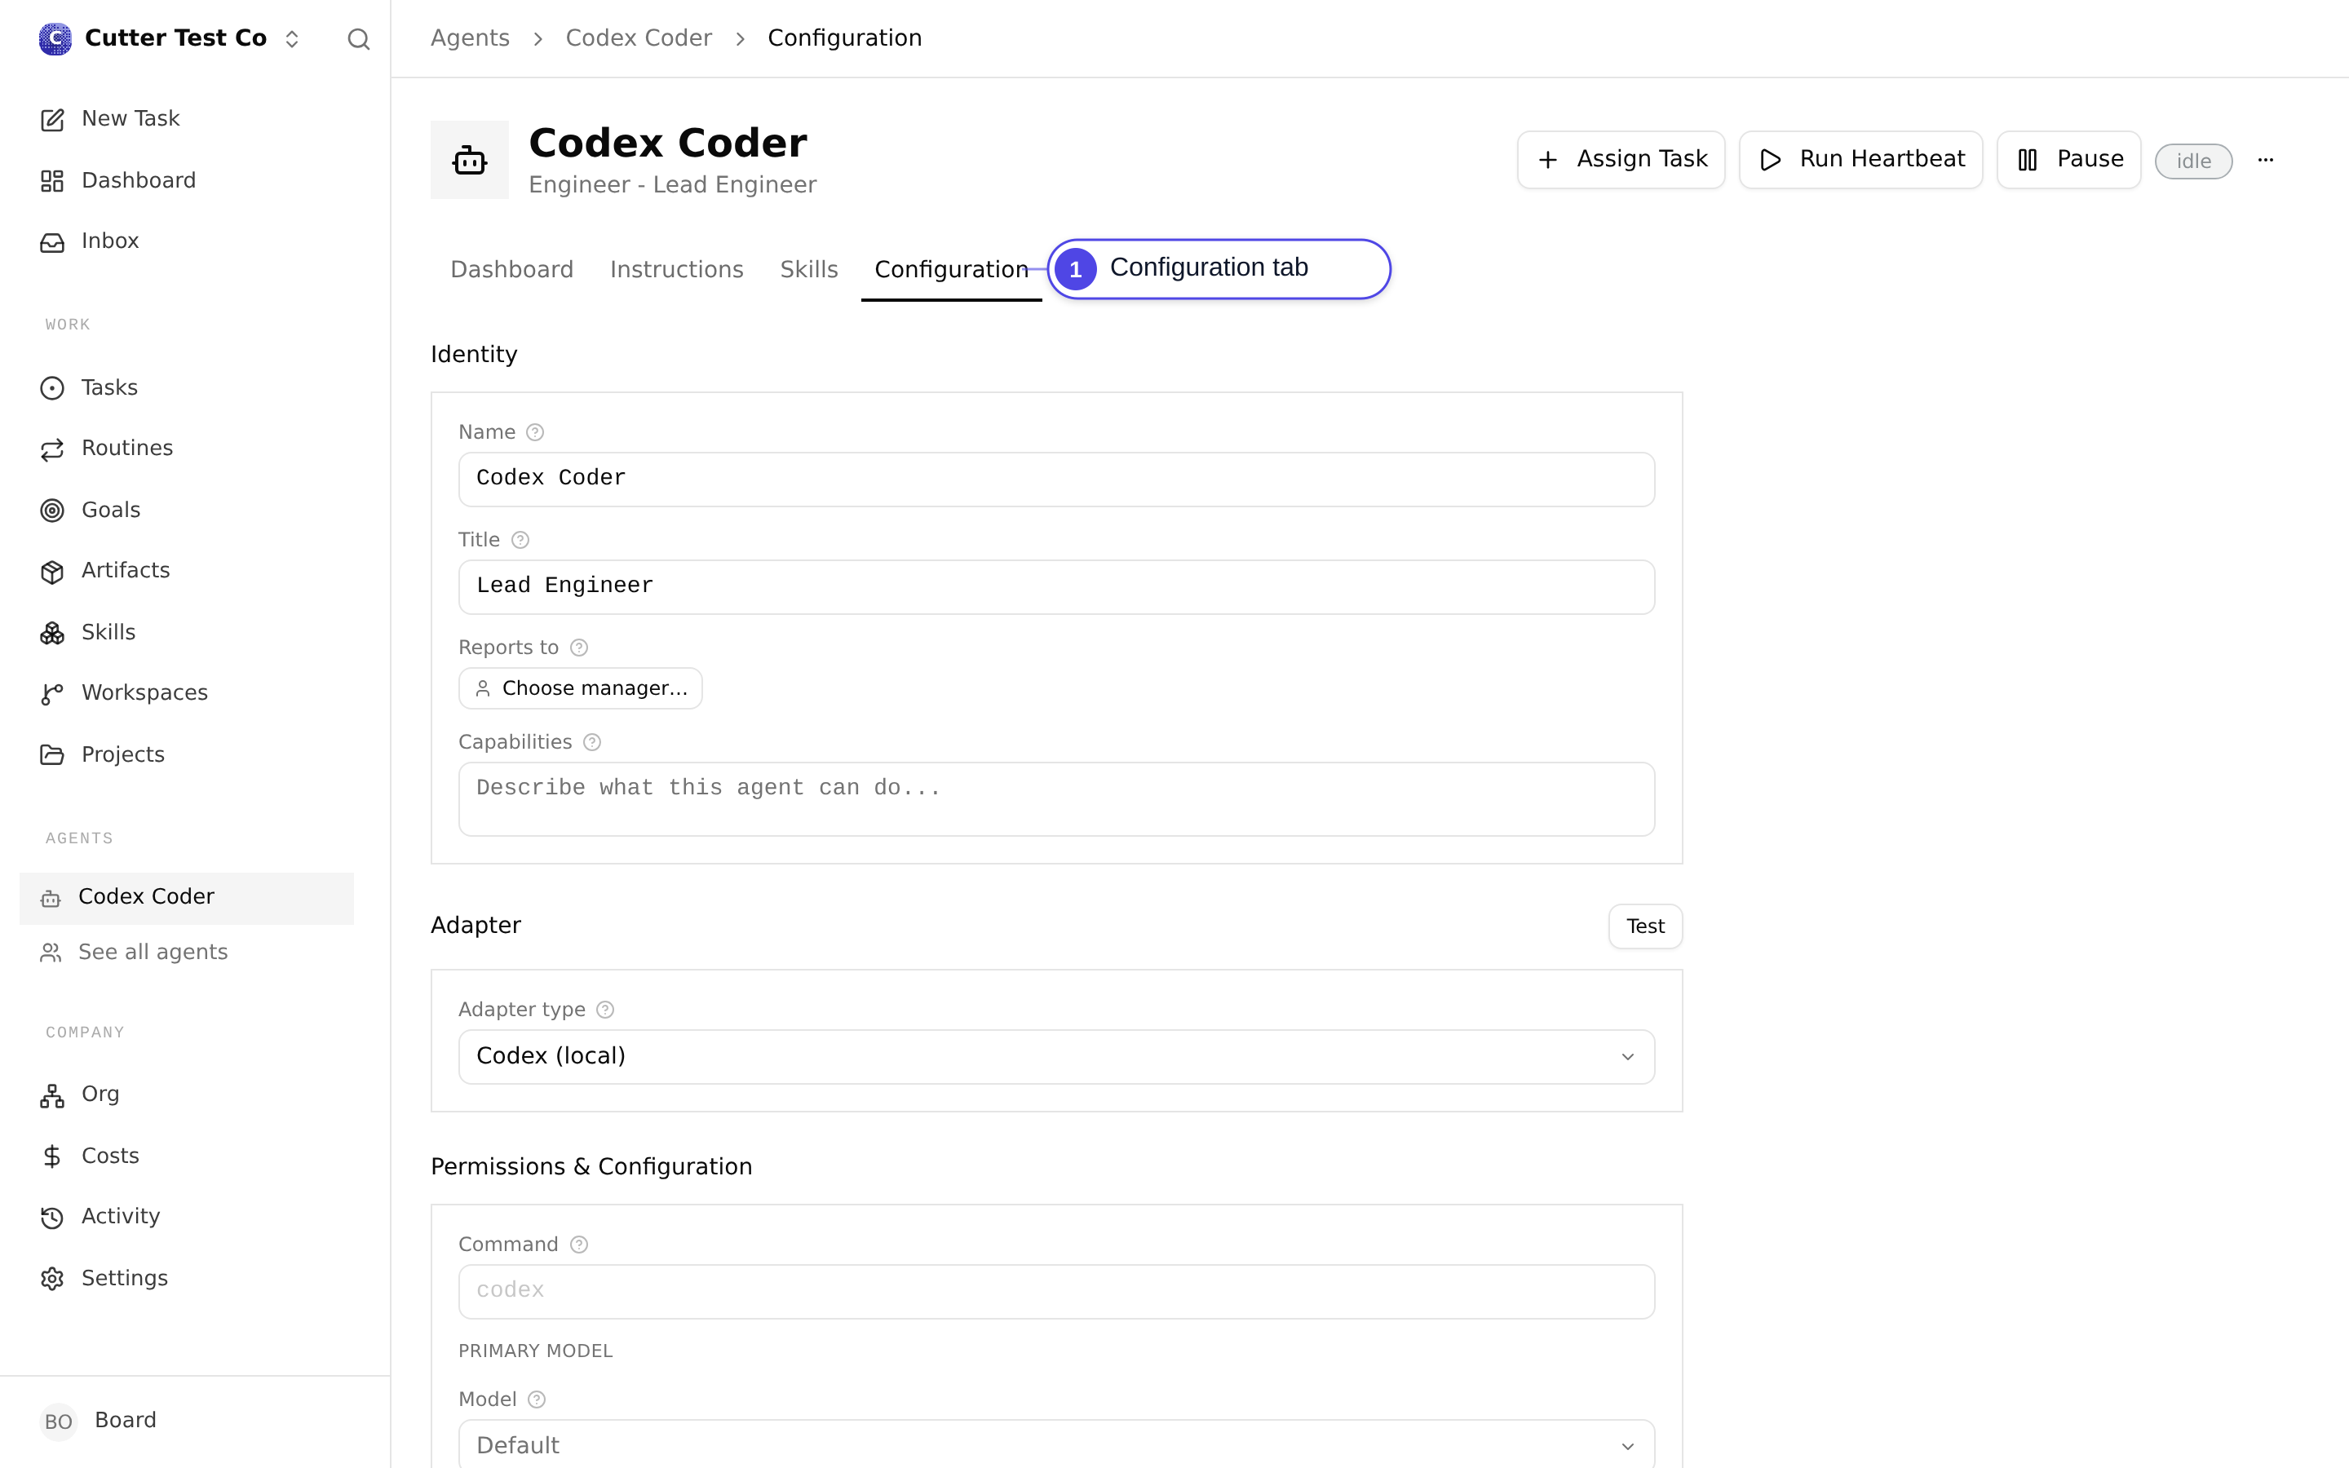Screen dimensions: 2349x1468
Task: Go to Codex Coder in the breadcrumb
Action: 639,38
